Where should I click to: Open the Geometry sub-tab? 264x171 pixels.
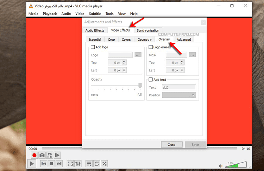[x=144, y=40]
